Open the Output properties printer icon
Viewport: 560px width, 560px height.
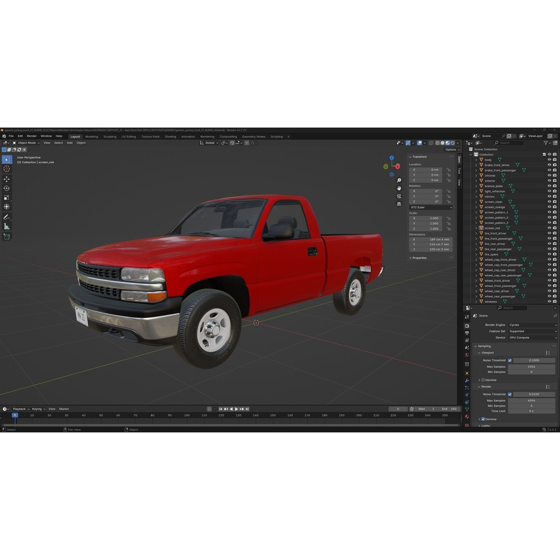pyautogui.click(x=467, y=333)
